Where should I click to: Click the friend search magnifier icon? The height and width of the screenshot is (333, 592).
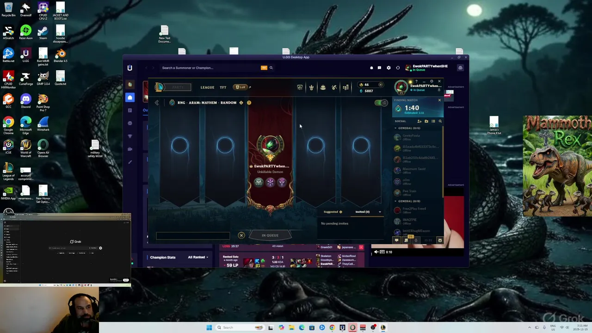[x=440, y=121]
